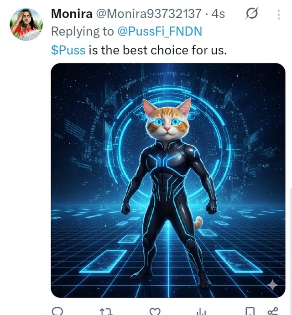Click the Grok icon on the tweet

click(251, 15)
